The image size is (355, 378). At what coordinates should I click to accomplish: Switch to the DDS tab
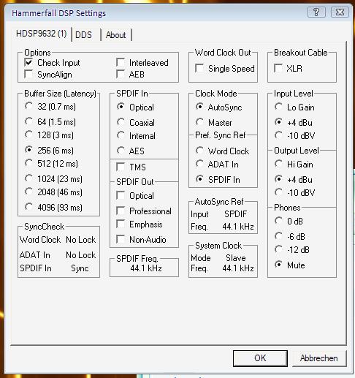(x=83, y=35)
